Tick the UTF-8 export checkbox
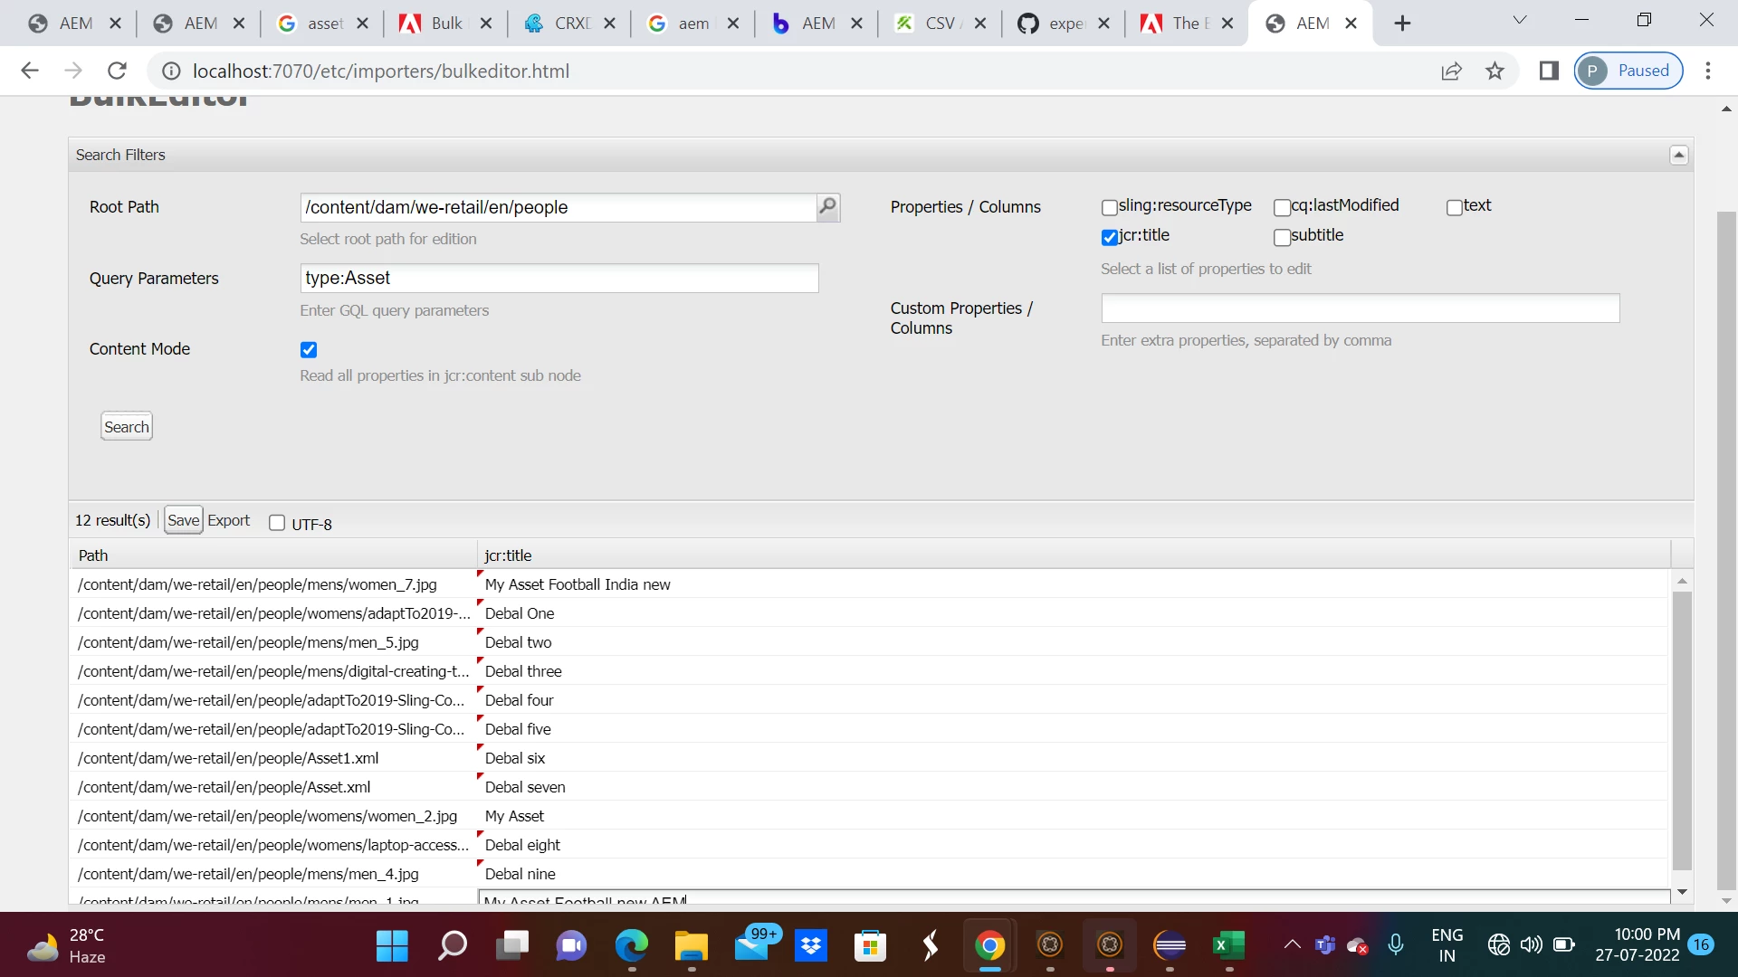The height and width of the screenshot is (977, 1738). pyautogui.click(x=277, y=523)
